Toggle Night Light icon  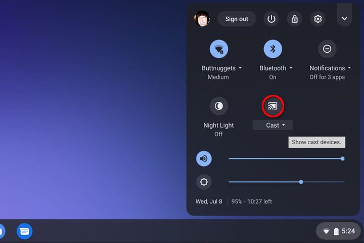(219, 106)
